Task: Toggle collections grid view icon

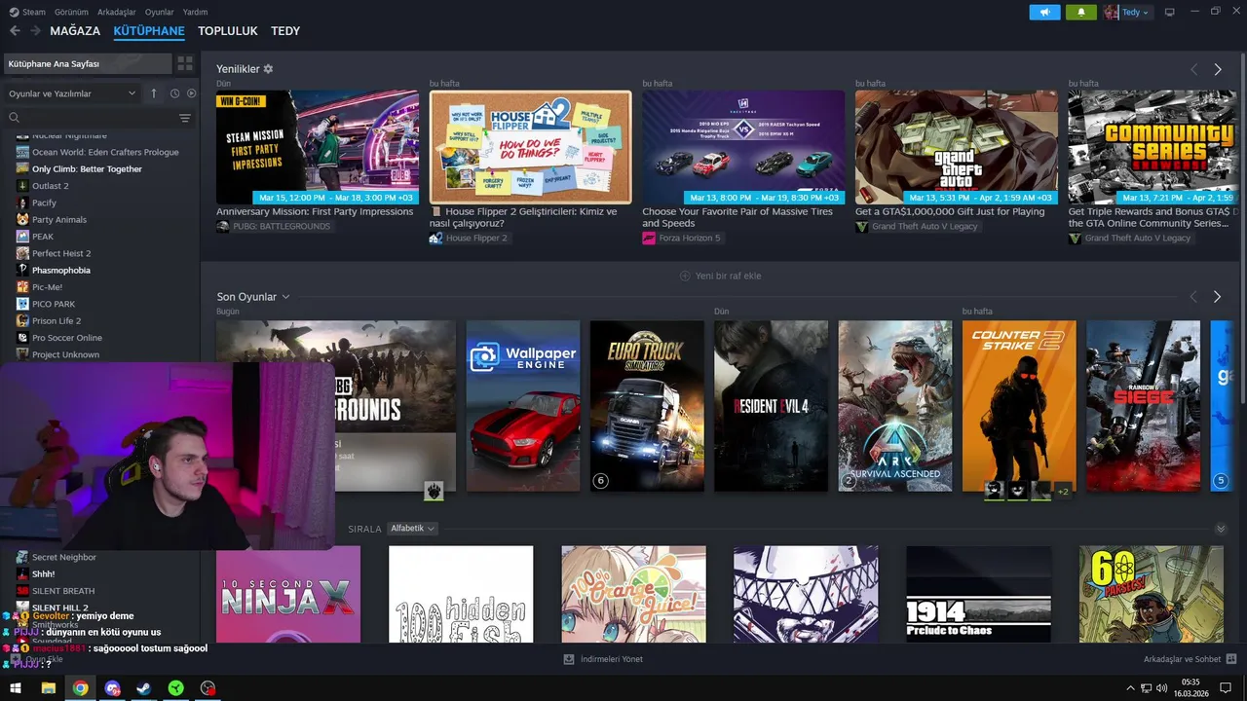Action: pos(184,63)
